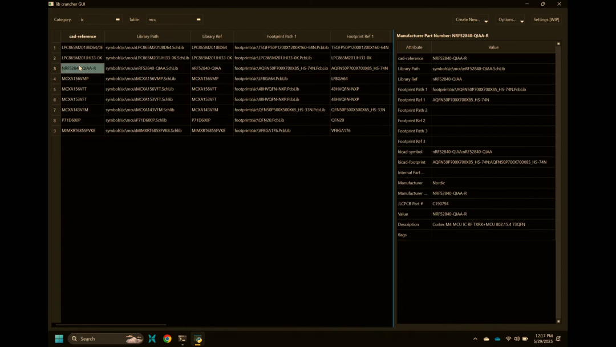Open the white cloud tray icon
The width and height of the screenshot is (616, 347).
(x=487, y=339)
